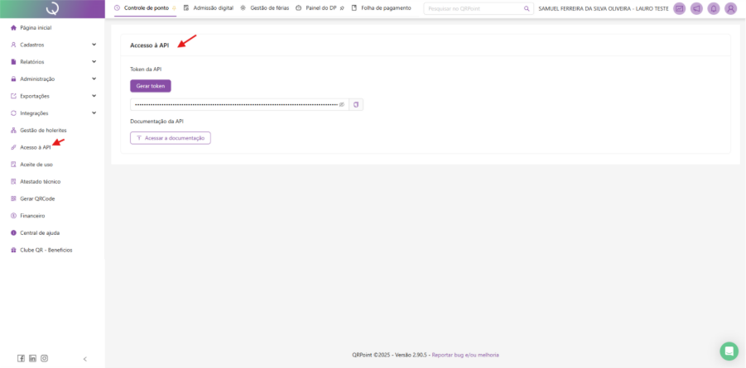Click Acessar a documentação button
Image resolution: width=746 pixels, height=368 pixels.
pos(170,138)
